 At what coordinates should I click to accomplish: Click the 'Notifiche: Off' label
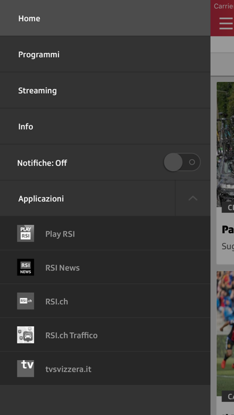[x=42, y=163]
